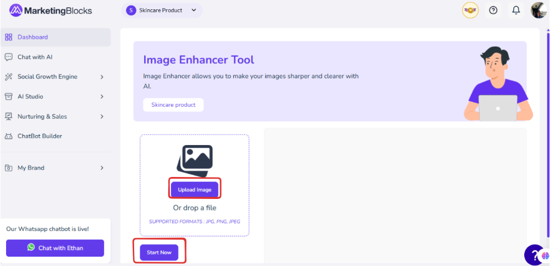Select the Skincare product tag button
This screenshot has width=550, height=266.
click(x=173, y=105)
